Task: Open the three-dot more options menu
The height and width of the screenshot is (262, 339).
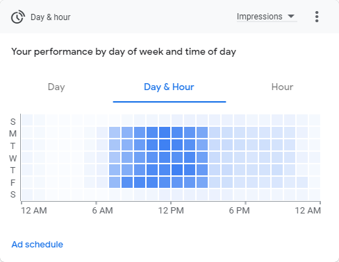Action: [317, 17]
